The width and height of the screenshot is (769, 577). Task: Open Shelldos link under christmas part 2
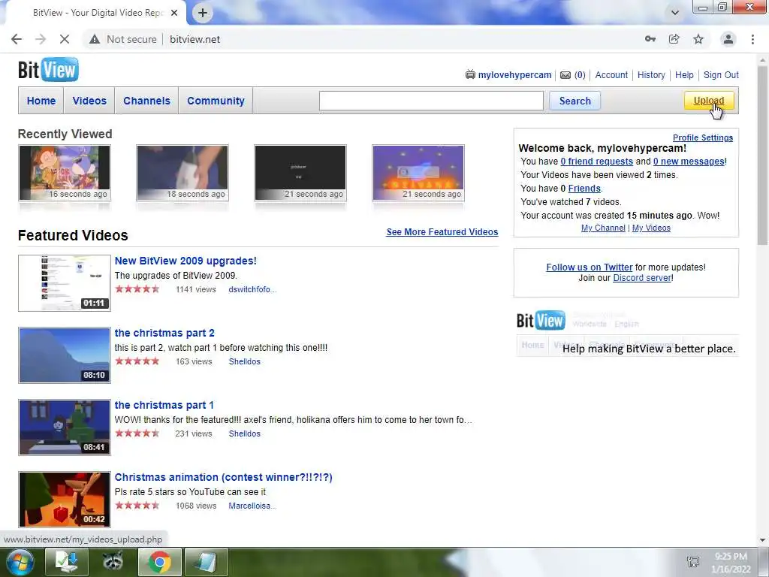[244, 361]
